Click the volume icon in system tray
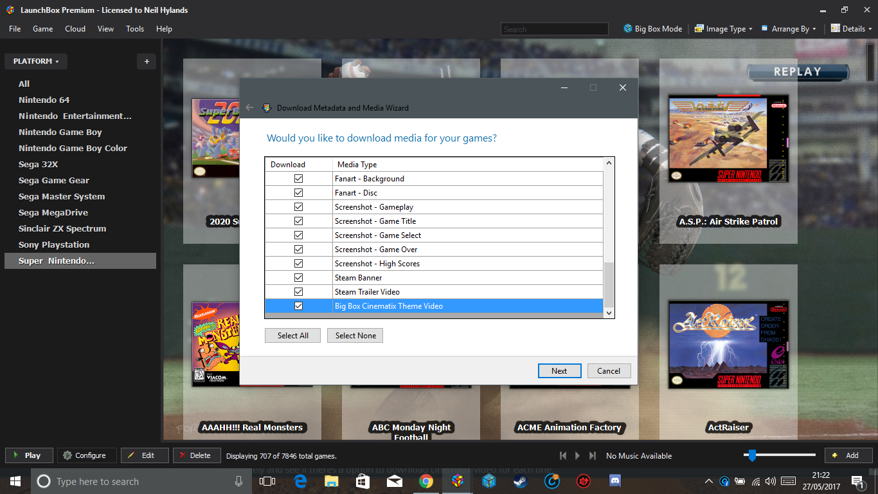The image size is (878, 494). pos(771,481)
